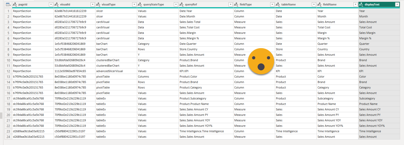Click the tableName column type icon
This screenshot has height=145, width=404.
click(278, 4)
